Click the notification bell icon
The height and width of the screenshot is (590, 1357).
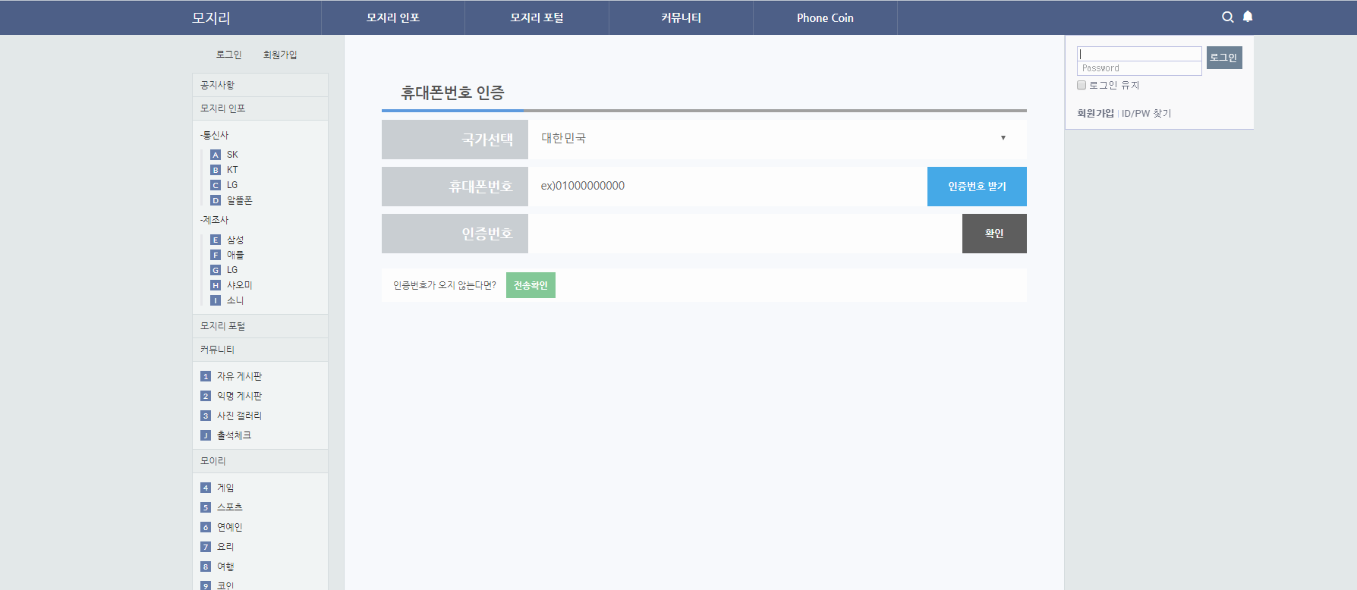coord(1248,17)
